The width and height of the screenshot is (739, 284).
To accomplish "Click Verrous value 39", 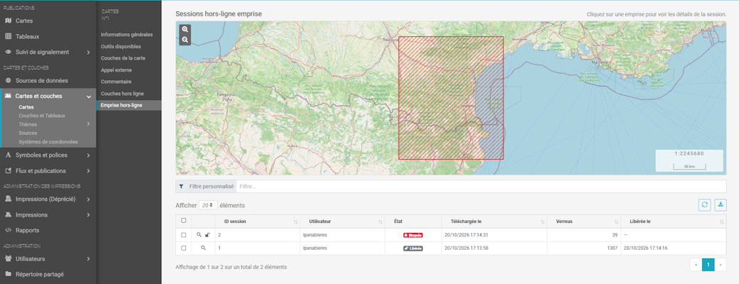I will (615, 235).
